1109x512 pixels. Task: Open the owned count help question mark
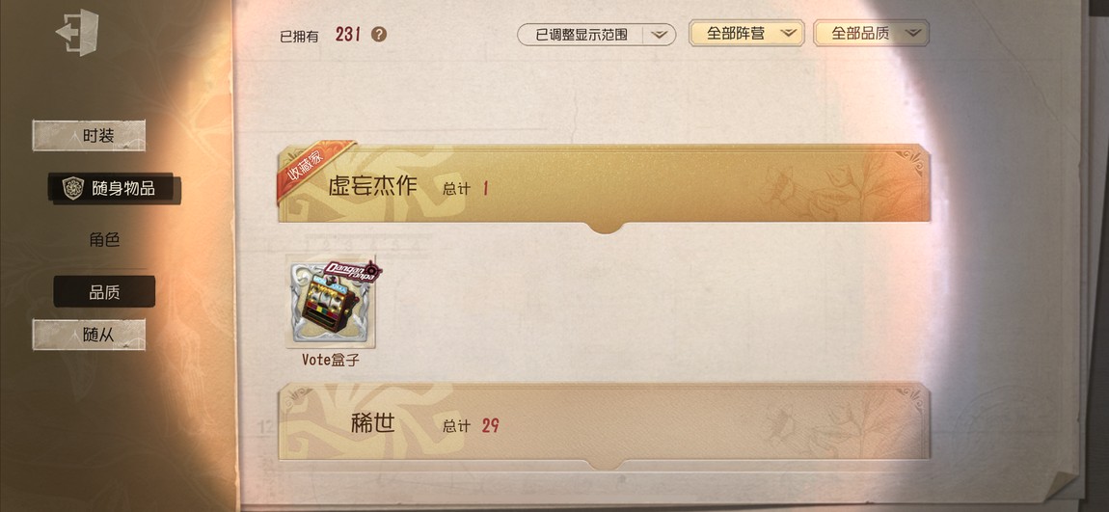click(379, 34)
